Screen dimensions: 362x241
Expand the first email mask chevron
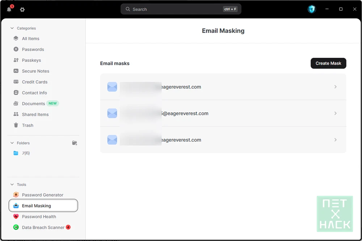pos(336,87)
